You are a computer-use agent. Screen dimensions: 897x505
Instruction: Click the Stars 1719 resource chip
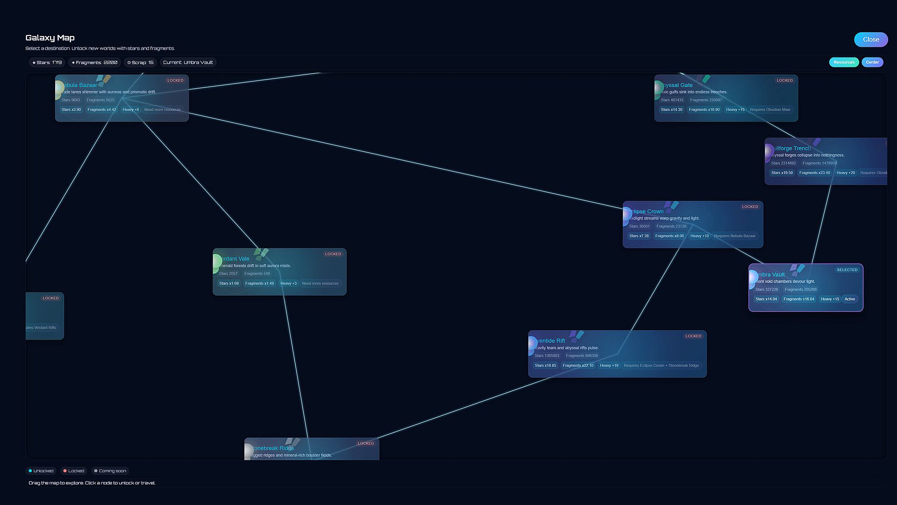pos(47,63)
